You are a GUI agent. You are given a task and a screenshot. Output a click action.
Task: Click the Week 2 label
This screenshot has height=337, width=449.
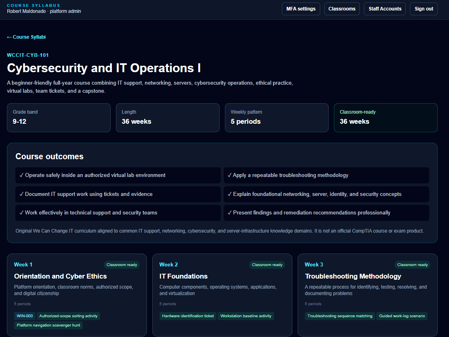pyautogui.click(x=168, y=265)
